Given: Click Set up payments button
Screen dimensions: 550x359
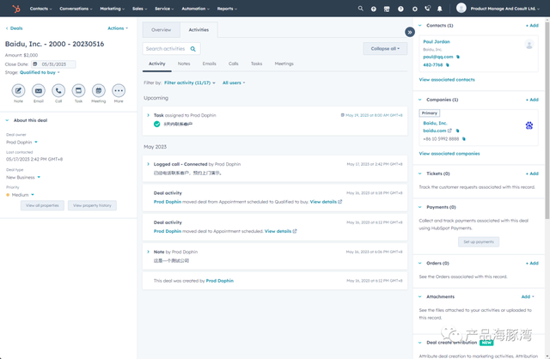Looking at the screenshot, I should coord(479,242).
